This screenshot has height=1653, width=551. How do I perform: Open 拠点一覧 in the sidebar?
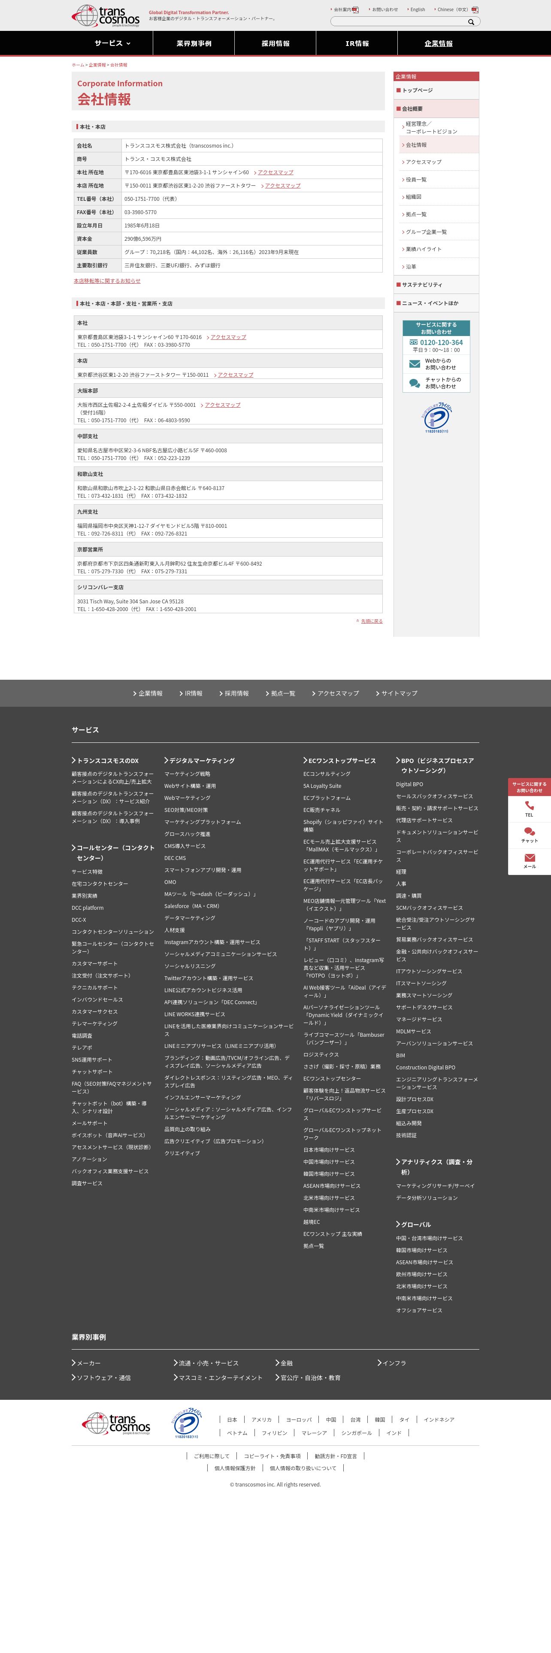click(439, 214)
